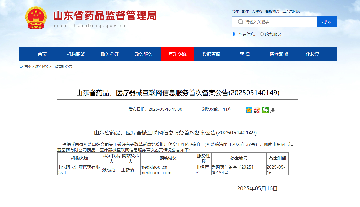This screenshot has width=360, height=207.
Task: Click the national emblem logo
Action: point(36,18)
